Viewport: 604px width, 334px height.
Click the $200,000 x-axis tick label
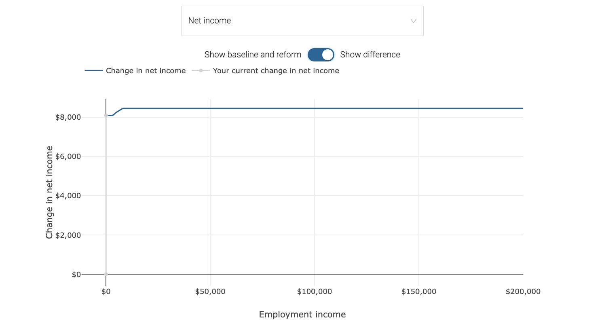(523, 292)
